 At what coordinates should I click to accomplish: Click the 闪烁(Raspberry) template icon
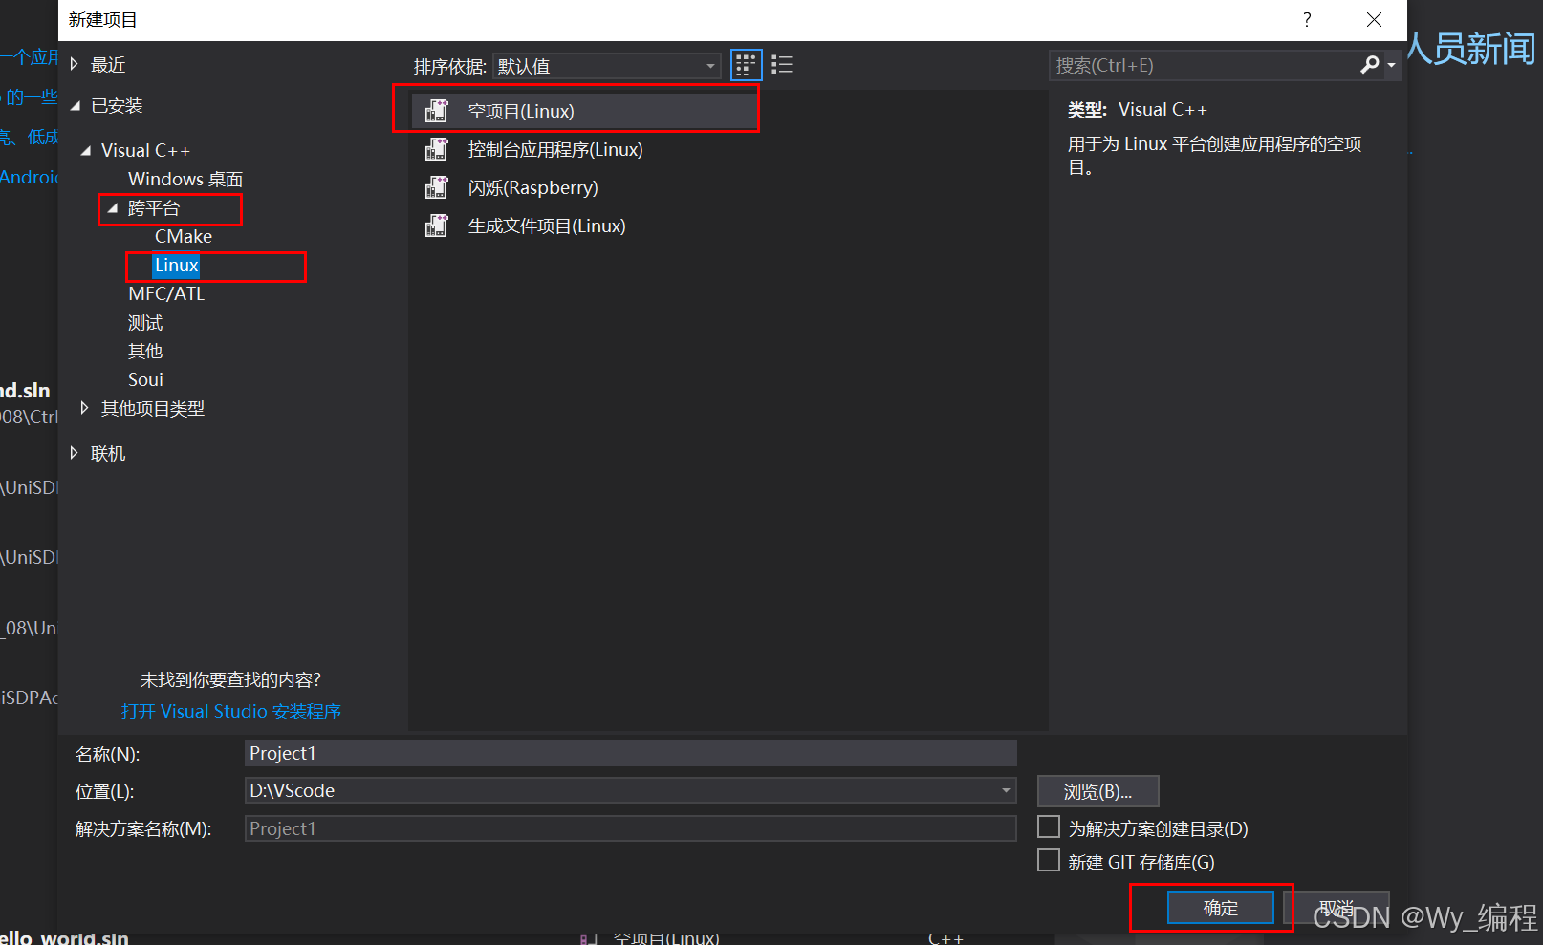click(x=437, y=187)
